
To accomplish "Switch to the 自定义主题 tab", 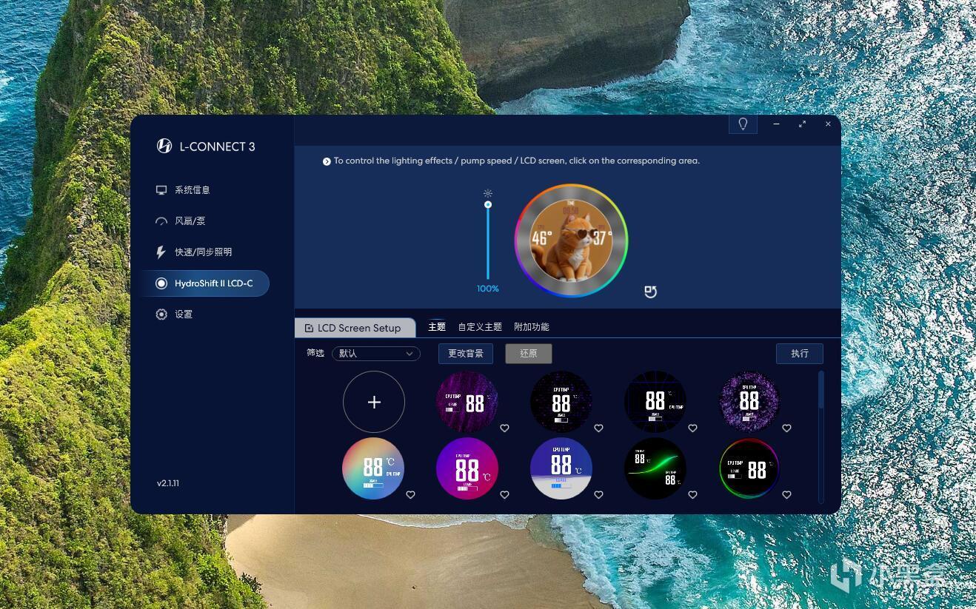I will [480, 327].
